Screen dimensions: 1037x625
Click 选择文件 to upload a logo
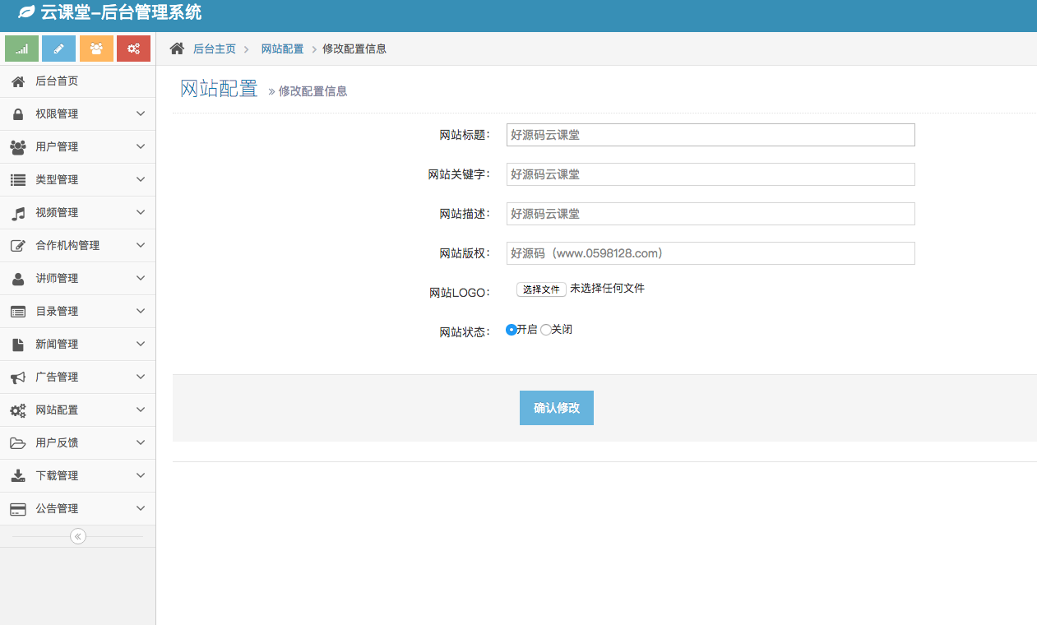541,289
